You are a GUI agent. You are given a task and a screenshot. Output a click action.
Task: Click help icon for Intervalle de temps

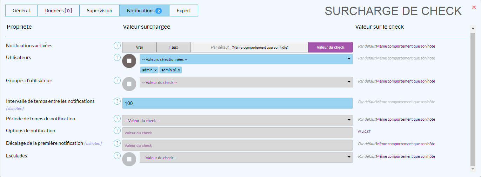(x=117, y=101)
